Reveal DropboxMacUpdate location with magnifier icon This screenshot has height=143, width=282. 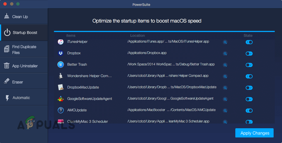click(225, 88)
